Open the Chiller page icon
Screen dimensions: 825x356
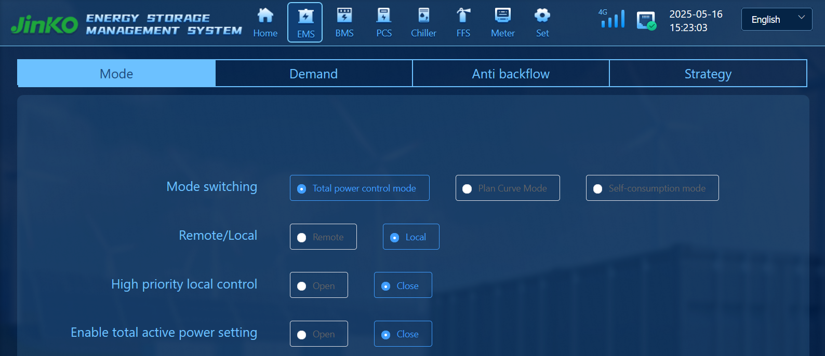click(x=423, y=16)
